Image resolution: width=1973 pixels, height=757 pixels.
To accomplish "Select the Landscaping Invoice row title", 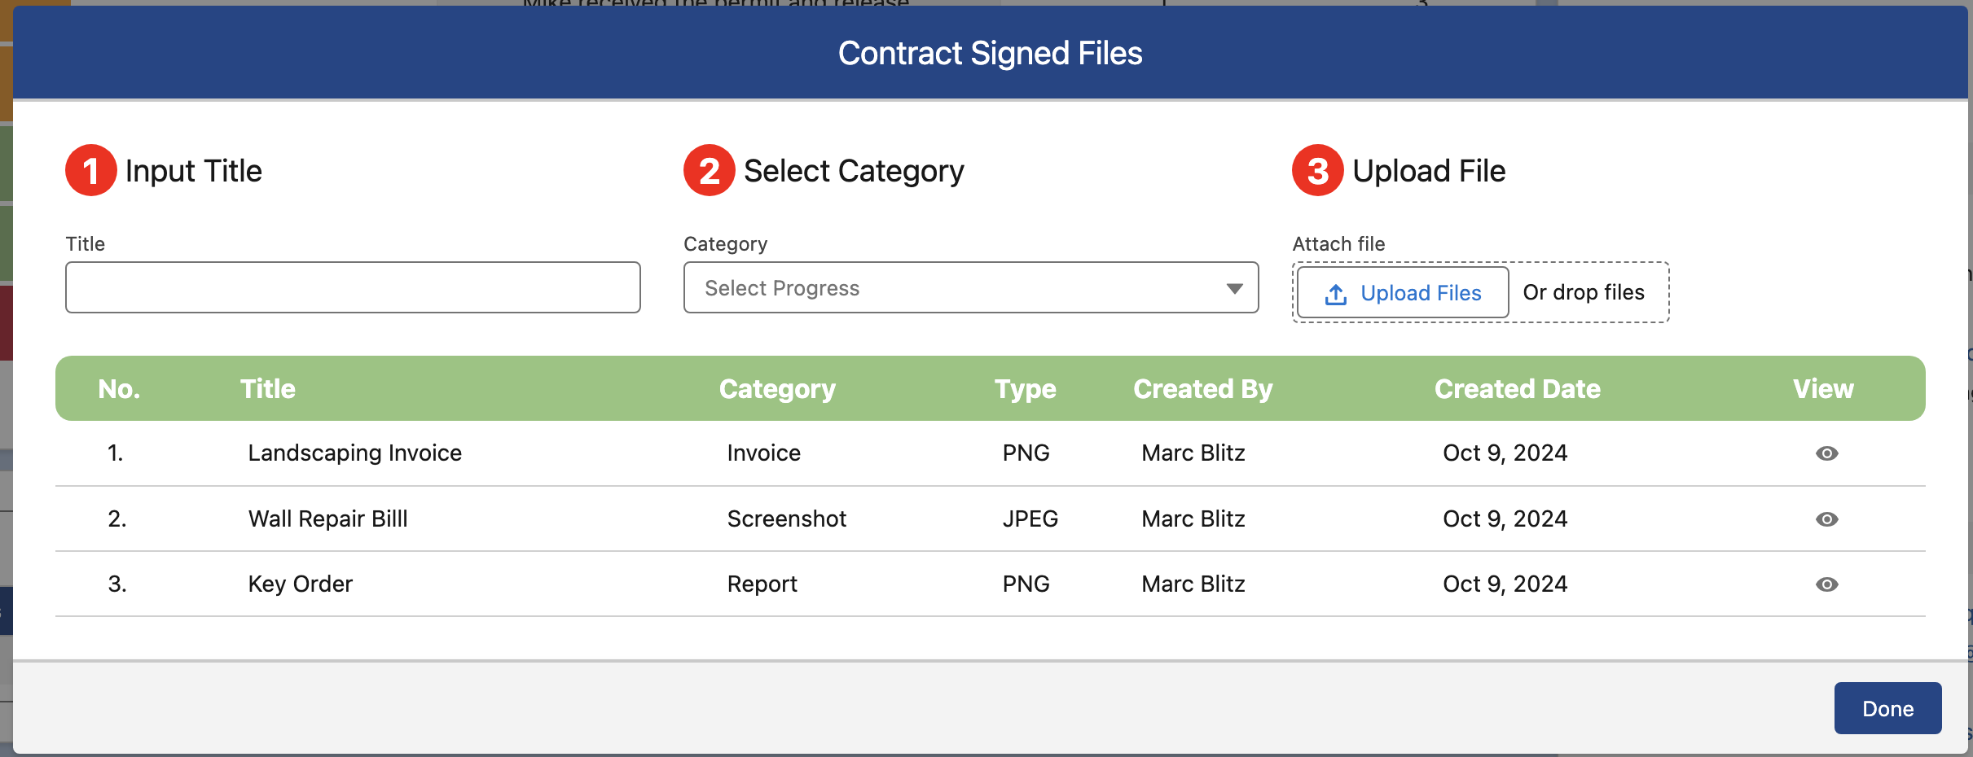I will coord(355,453).
